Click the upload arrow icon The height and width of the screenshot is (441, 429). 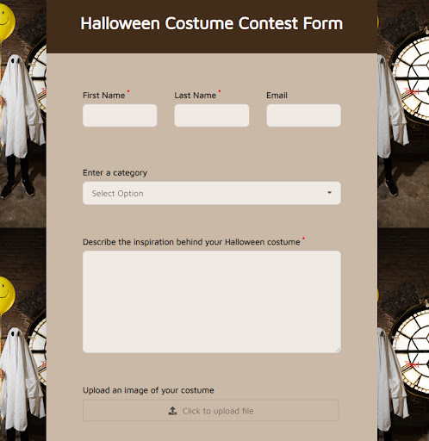[x=172, y=411]
